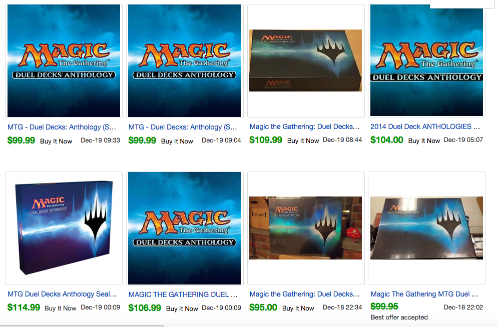
Task: Open 'Magic the Gathering: Duel Decks...' $95.00 link
Action: (x=305, y=294)
